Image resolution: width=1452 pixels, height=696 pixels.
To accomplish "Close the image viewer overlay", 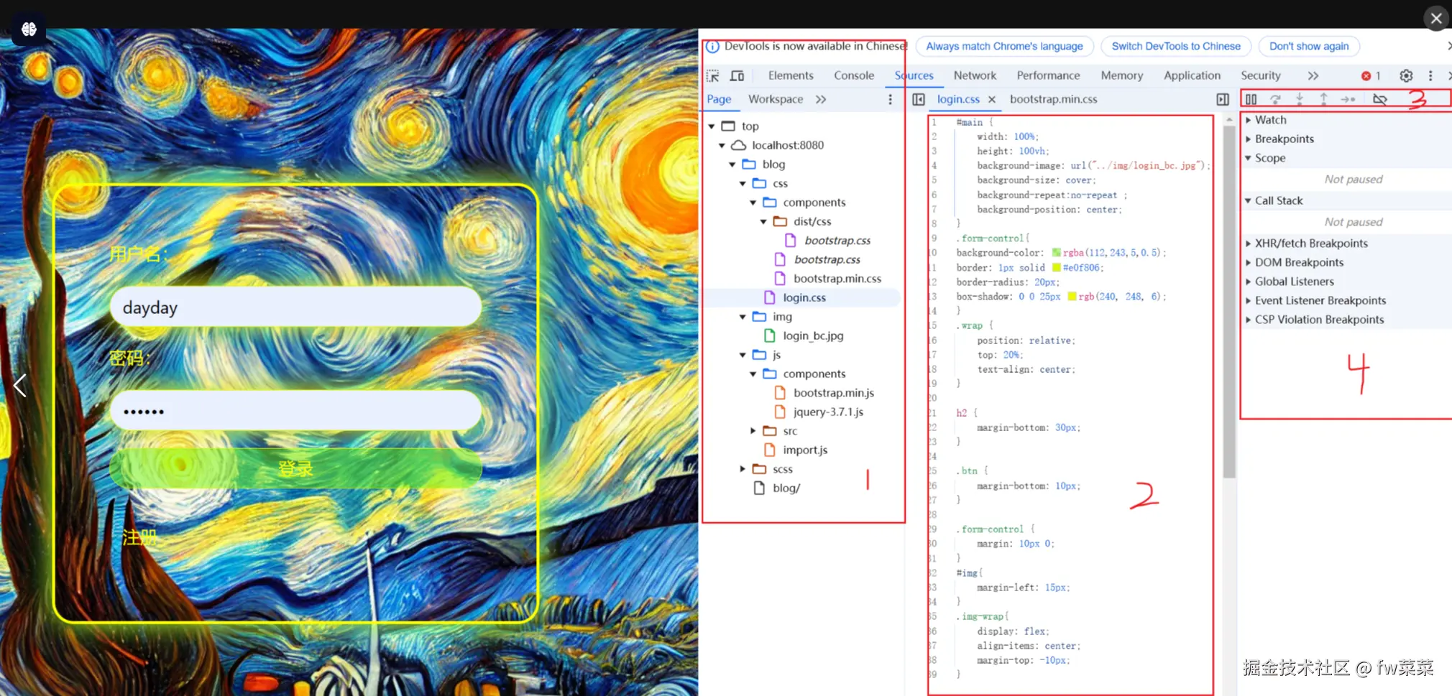I will click(x=1436, y=18).
